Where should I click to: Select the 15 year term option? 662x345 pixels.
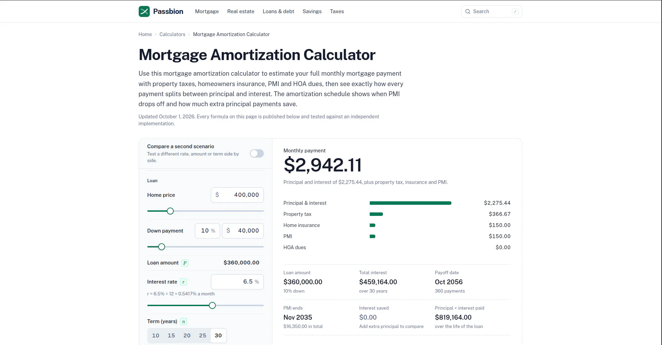171,336
